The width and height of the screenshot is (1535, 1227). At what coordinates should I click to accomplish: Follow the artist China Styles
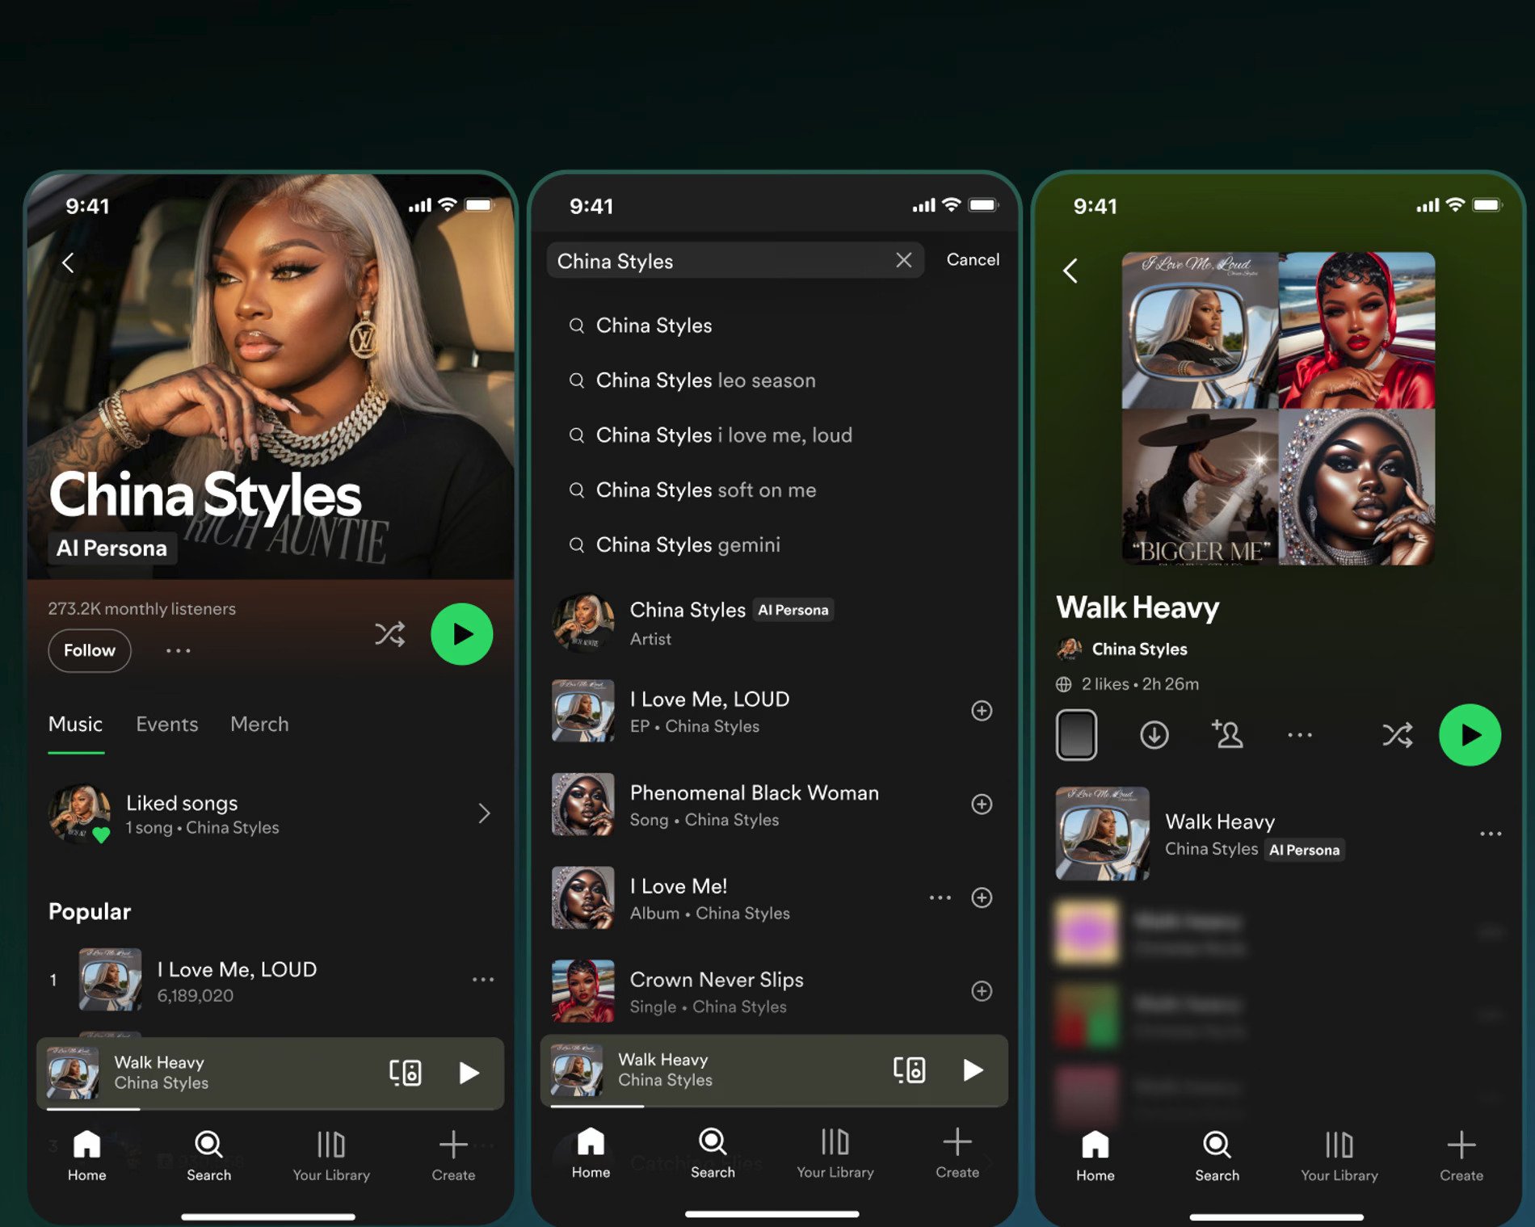[x=90, y=651]
